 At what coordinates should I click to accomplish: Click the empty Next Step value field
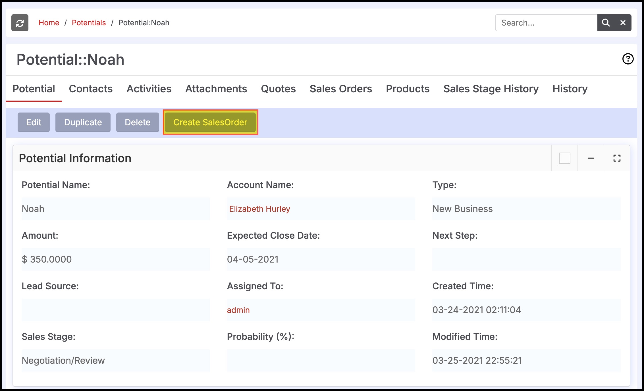[526, 259]
